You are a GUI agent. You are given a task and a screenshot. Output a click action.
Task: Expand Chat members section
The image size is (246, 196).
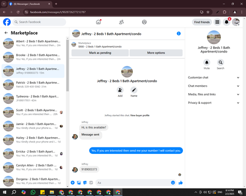(214, 86)
